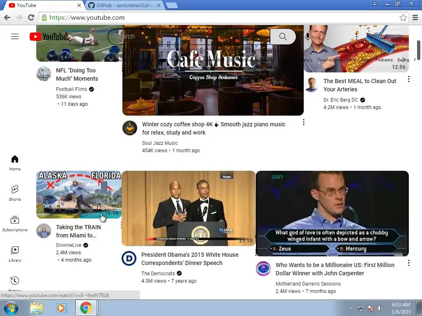Image resolution: width=422 pixels, height=316 pixels.
Task: Click the Chrome user profile icon
Action: click(374, 3)
